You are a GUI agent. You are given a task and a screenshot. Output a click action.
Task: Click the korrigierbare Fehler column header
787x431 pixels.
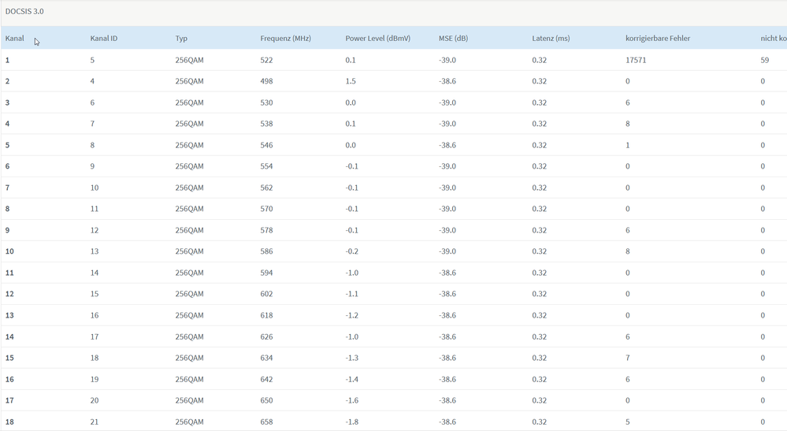point(658,39)
